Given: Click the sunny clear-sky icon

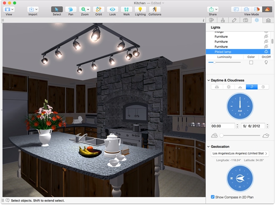Looking at the screenshot, I should click(214, 135).
